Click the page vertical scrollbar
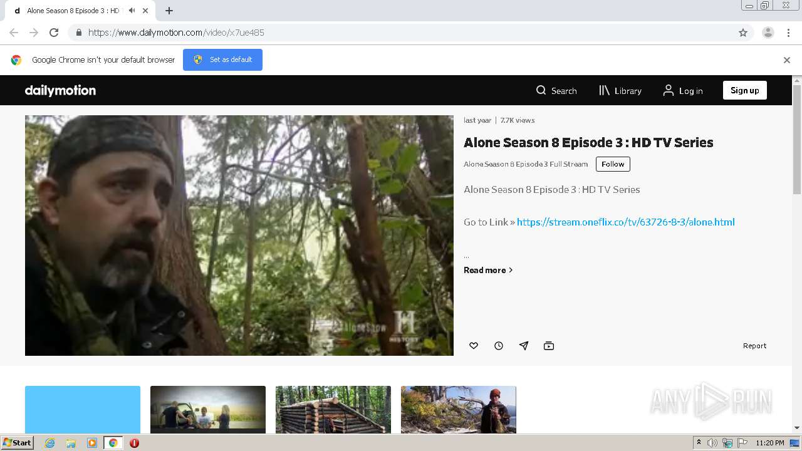Image resolution: width=802 pixels, height=451 pixels. pyautogui.click(x=797, y=139)
